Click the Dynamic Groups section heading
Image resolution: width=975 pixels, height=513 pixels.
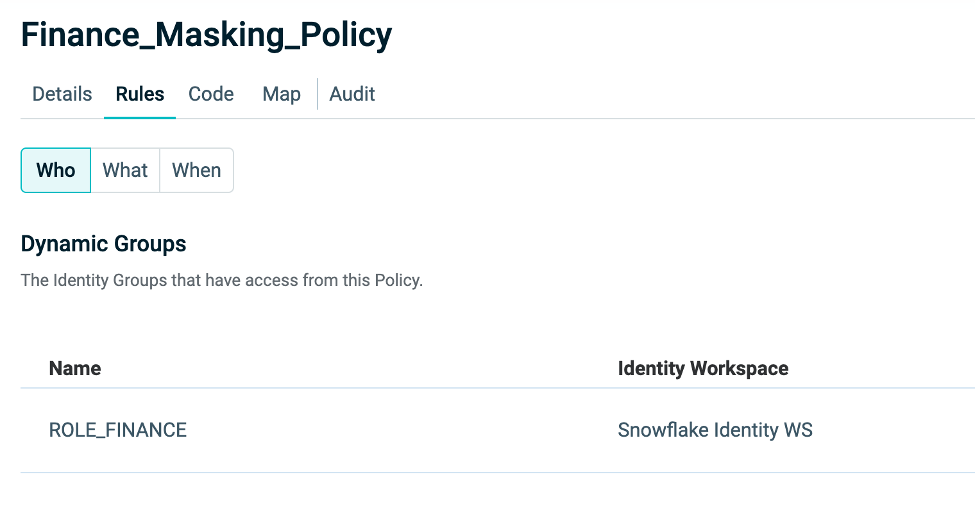tap(103, 244)
